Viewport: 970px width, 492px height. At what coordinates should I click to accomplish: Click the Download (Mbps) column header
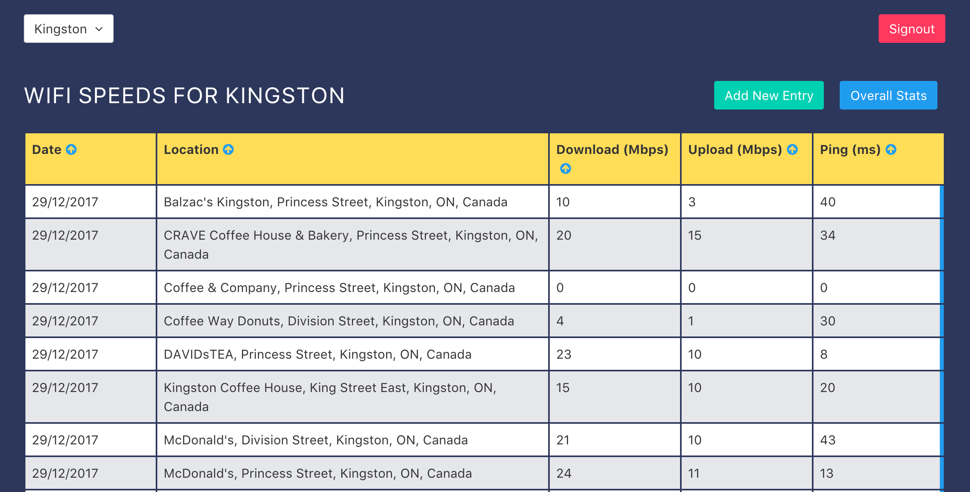pyautogui.click(x=612, y=150)
